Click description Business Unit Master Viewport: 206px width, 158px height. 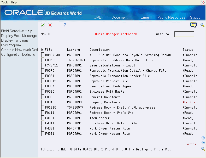pos(108,92)
